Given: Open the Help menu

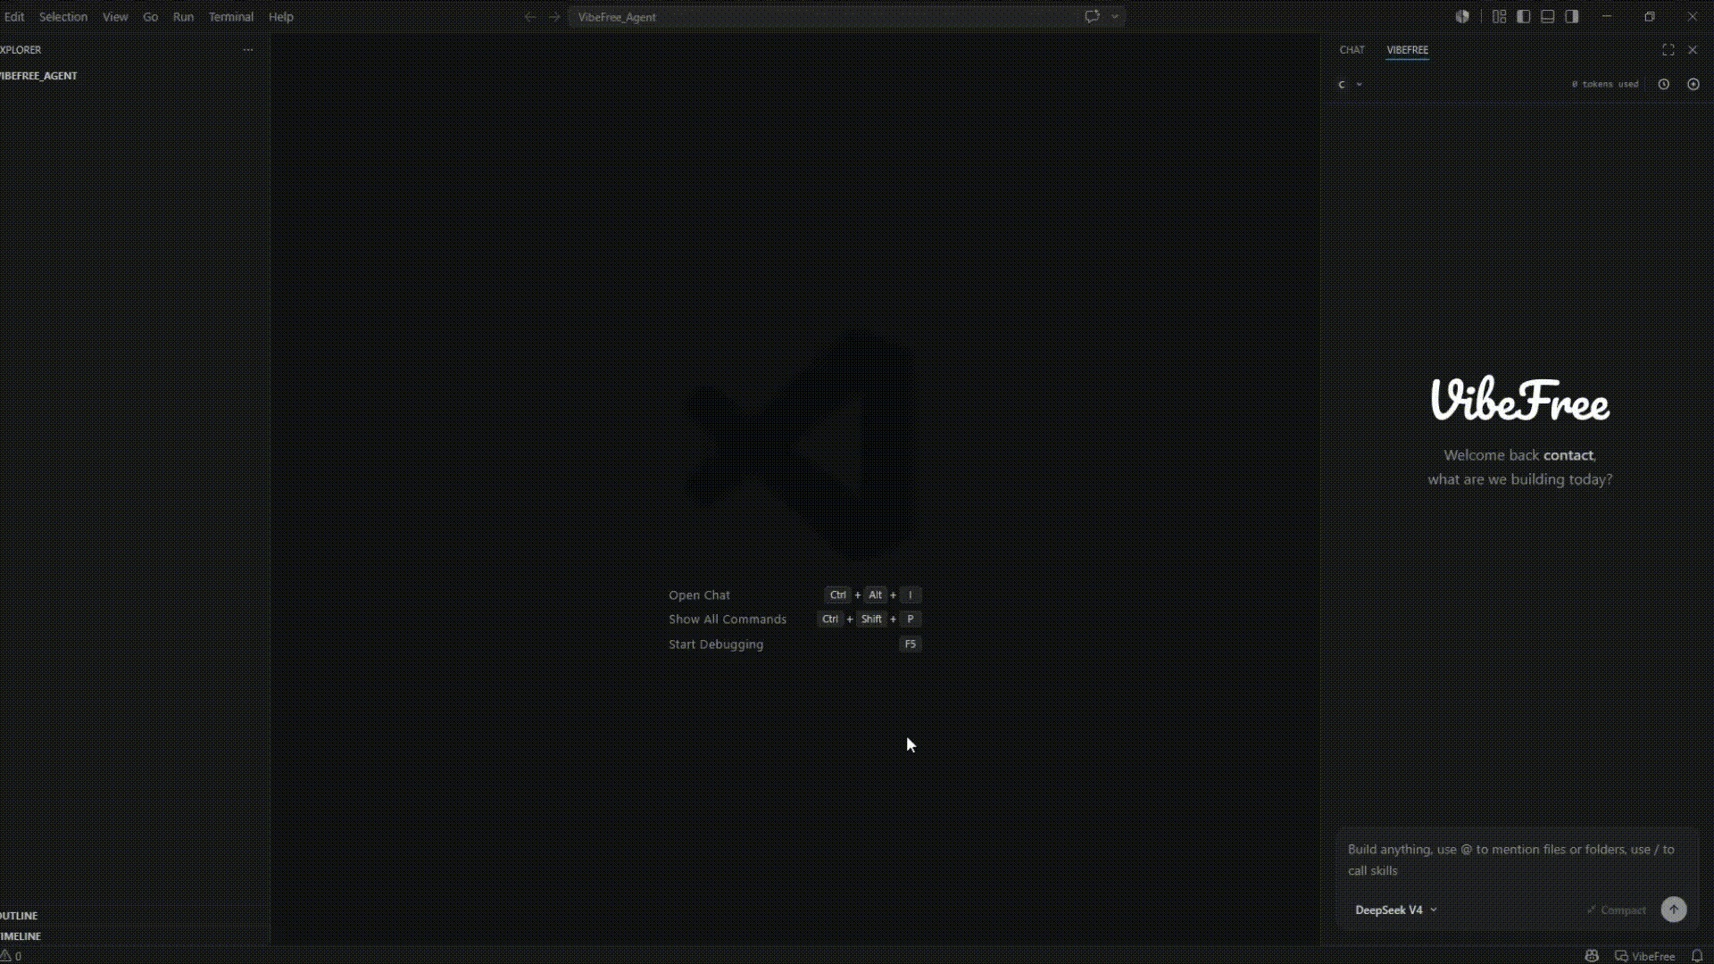Looking at the screenshot, I should coord(281,17).
